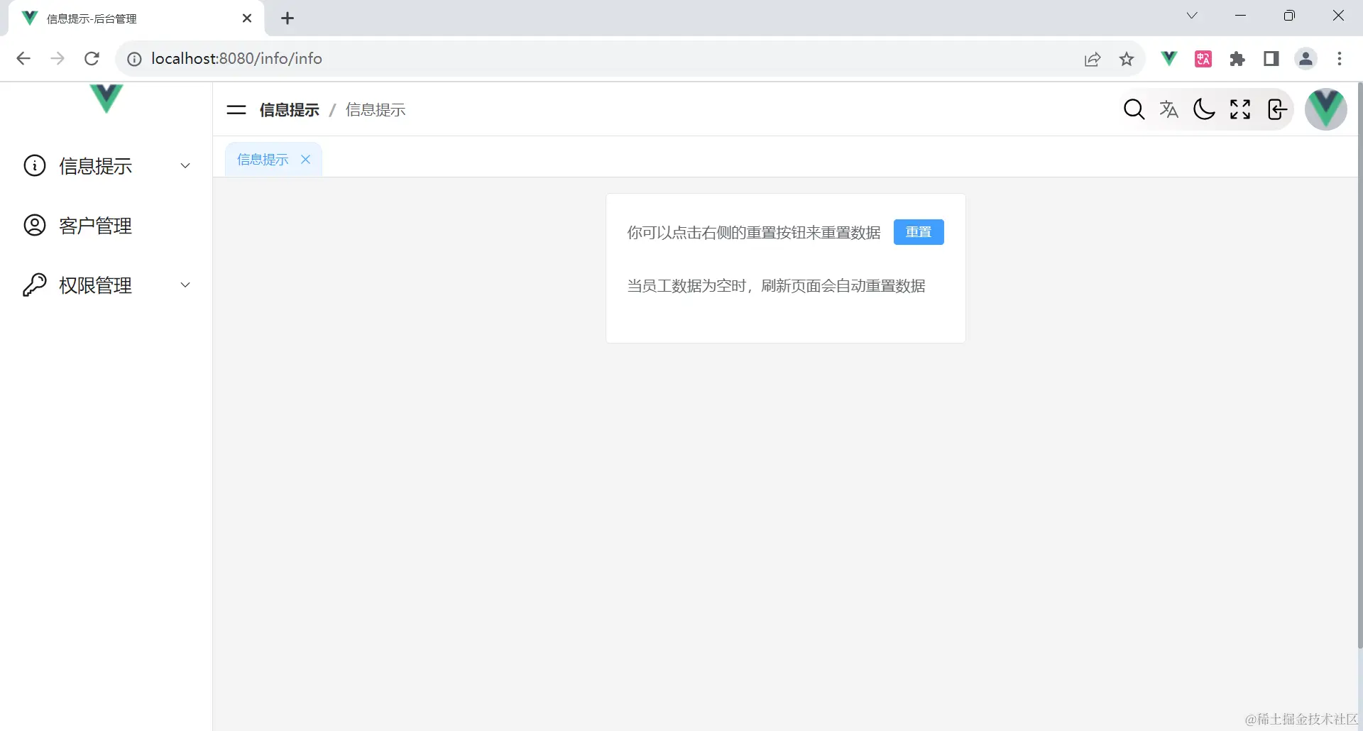Click the share page icon
This screenshot has height=731, width=1363.
pyautogui.click(x=1093, y=59)
